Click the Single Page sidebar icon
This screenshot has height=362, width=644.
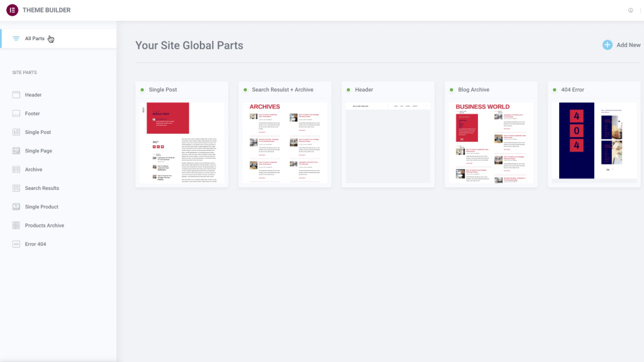click(16, 151)
